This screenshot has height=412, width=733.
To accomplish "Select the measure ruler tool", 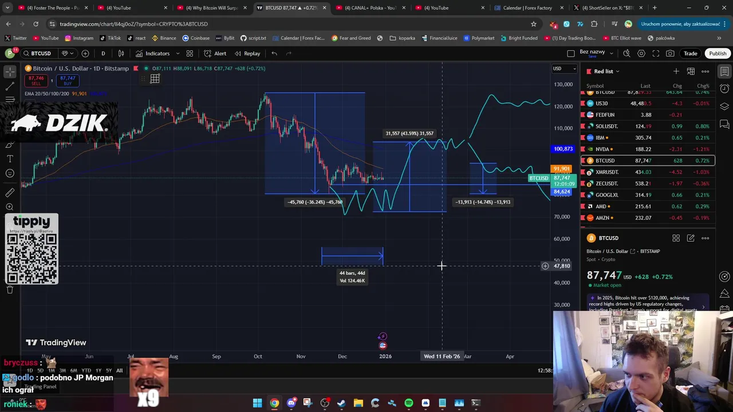I will pos(10,193).
